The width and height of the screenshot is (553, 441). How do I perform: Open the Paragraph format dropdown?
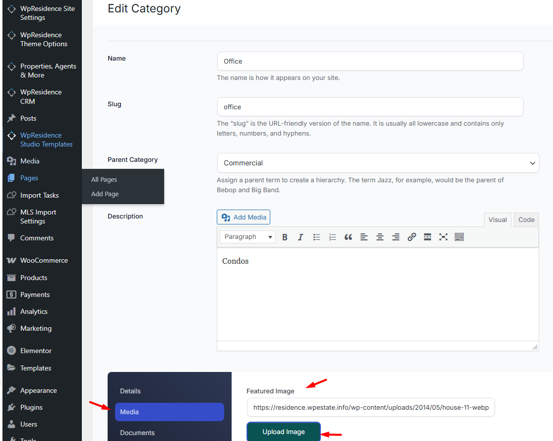(x=247, y=237)
